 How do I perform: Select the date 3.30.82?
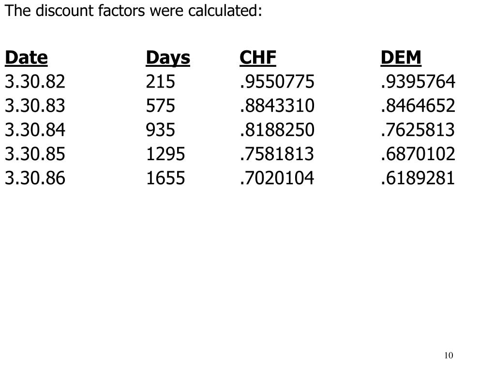coord(35,81)
